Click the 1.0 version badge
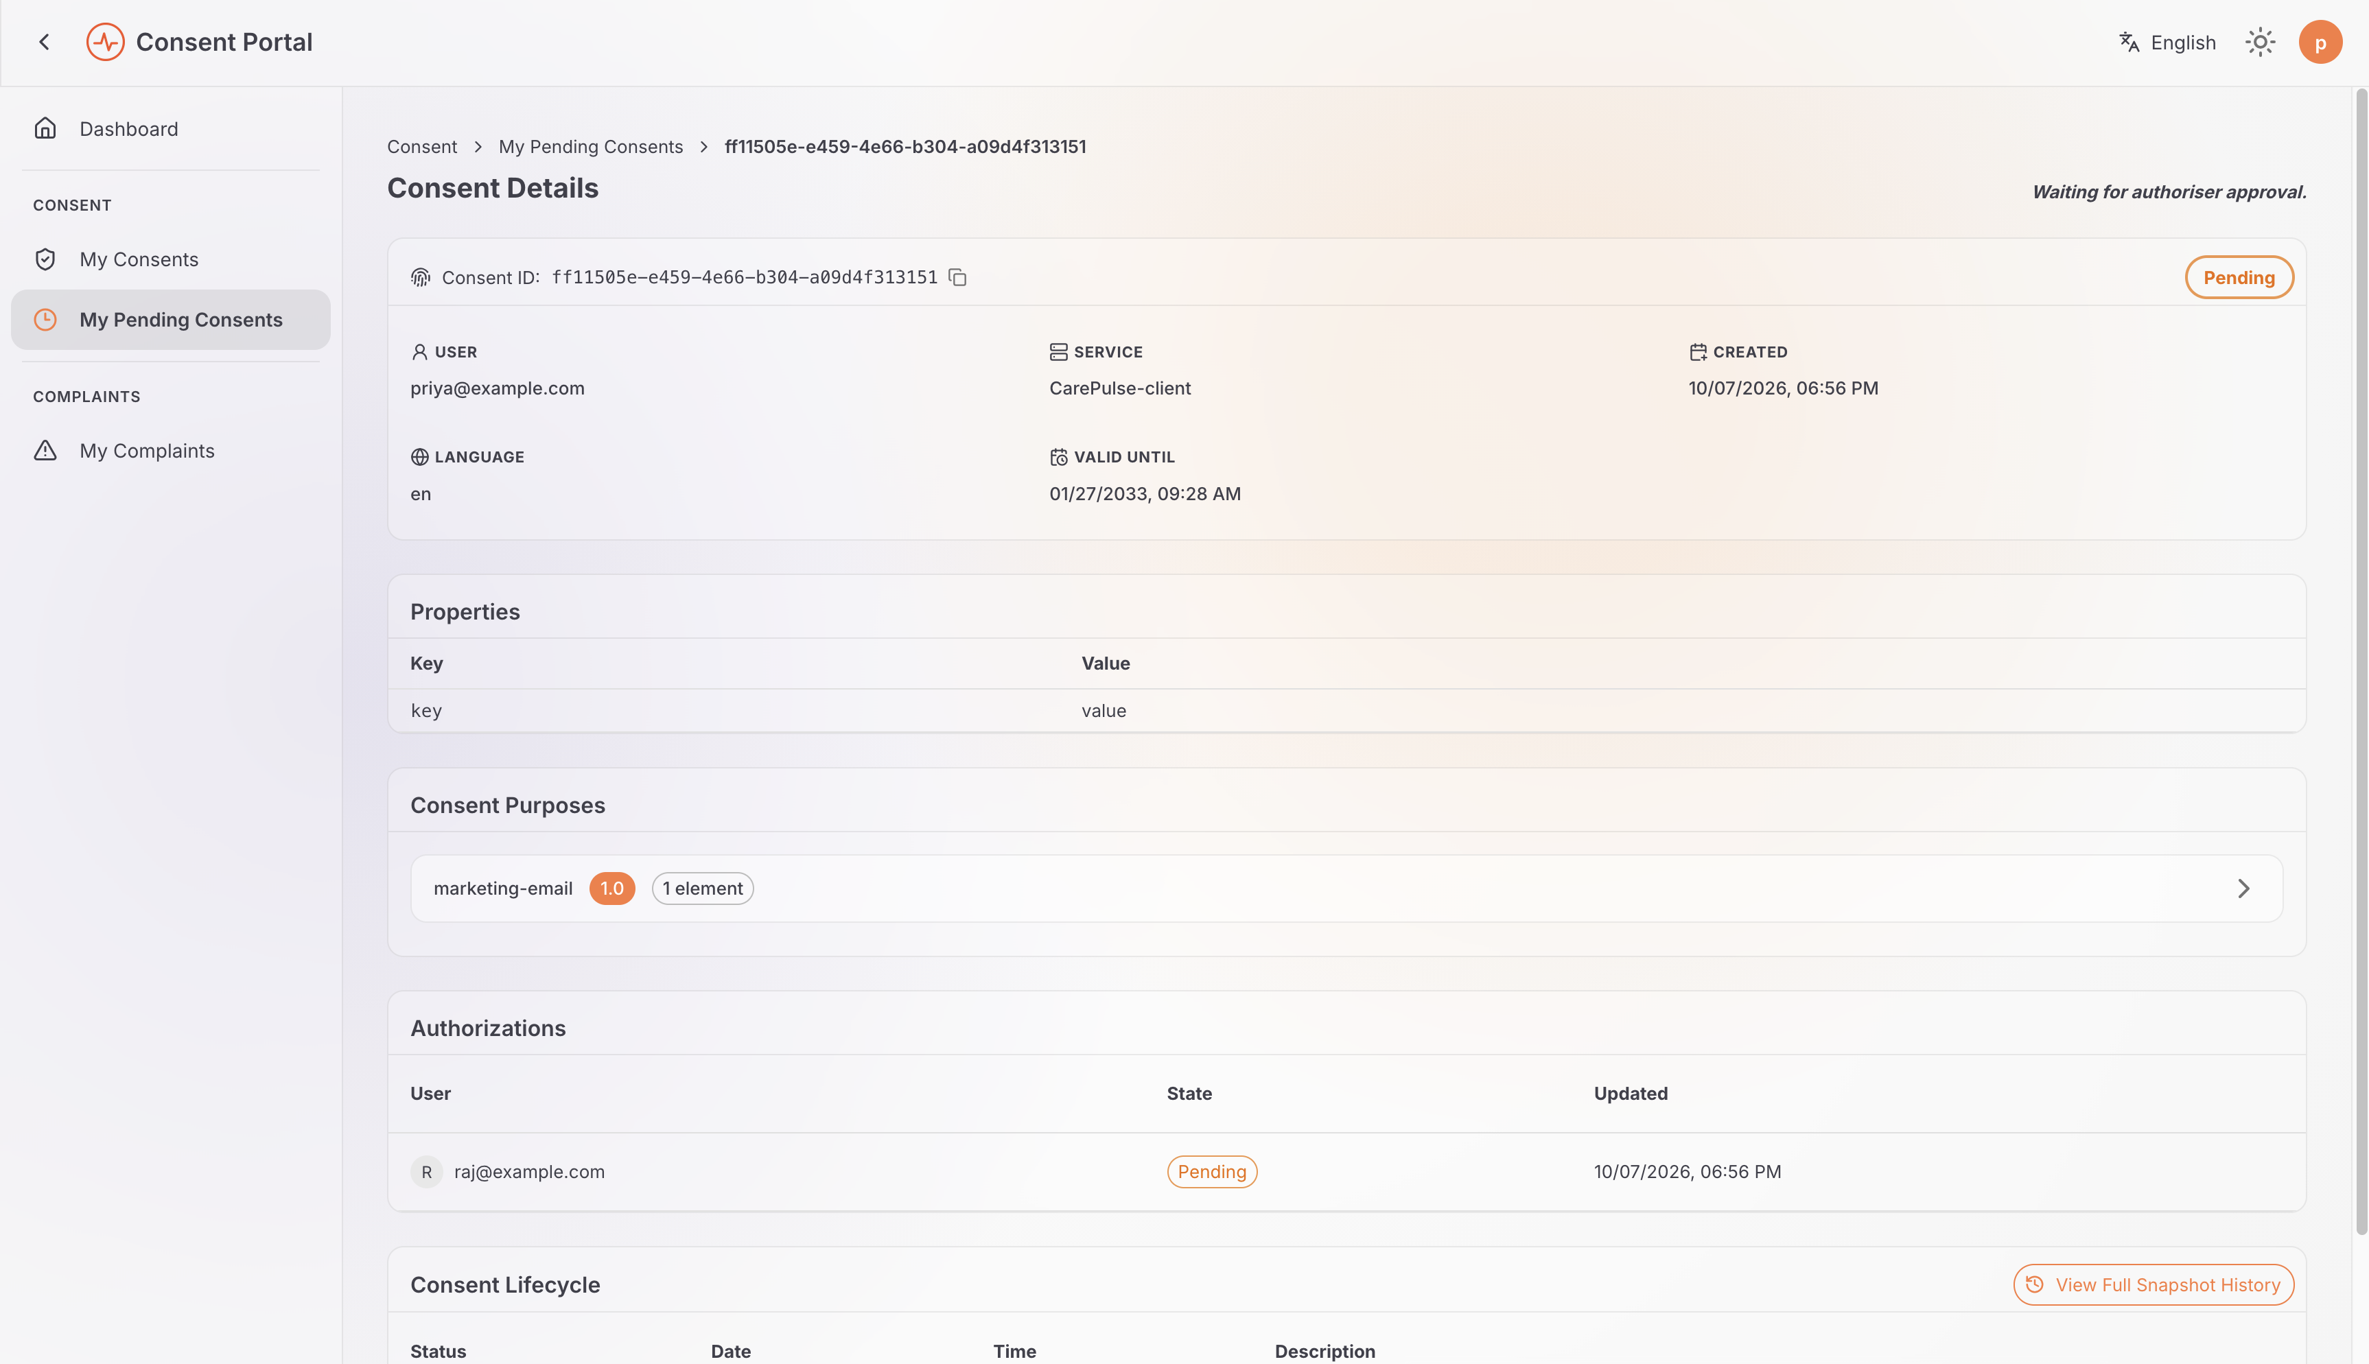Image resolution: width=2369 pixels, height=1364 pixels. pyautogui.click(x=611, y=888)
